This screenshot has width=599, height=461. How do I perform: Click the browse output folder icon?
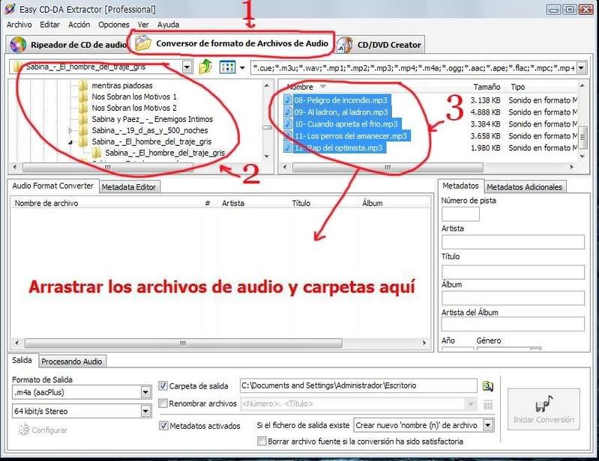pos(488,386)
